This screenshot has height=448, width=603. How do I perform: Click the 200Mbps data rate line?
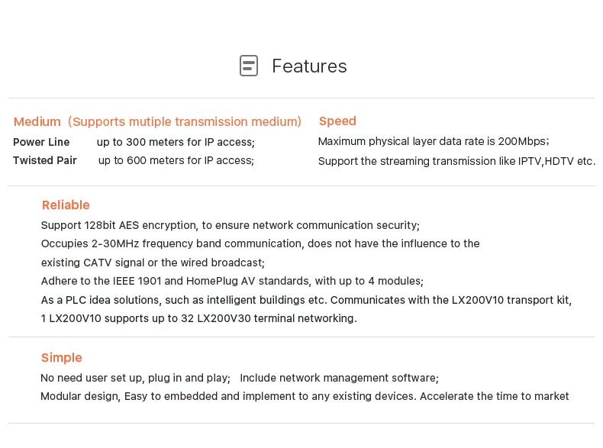point(434,141)
